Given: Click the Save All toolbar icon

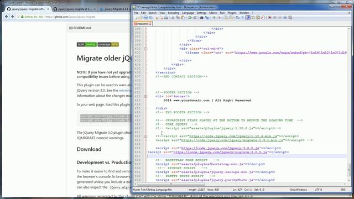Looking at the screenshot, I should (x=151, y=18).
